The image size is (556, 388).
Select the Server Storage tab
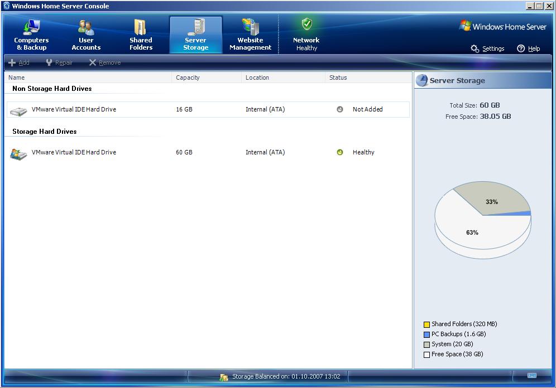196,35
